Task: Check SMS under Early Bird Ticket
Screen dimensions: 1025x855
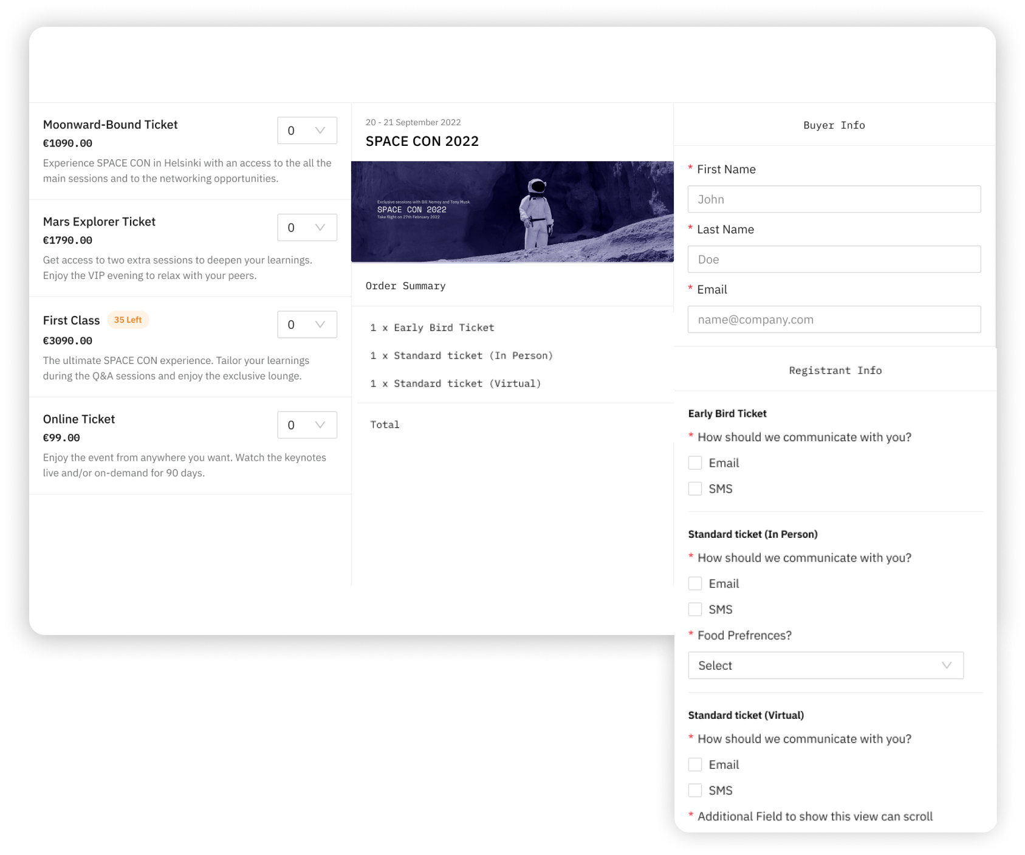Action: coord(695,489)
